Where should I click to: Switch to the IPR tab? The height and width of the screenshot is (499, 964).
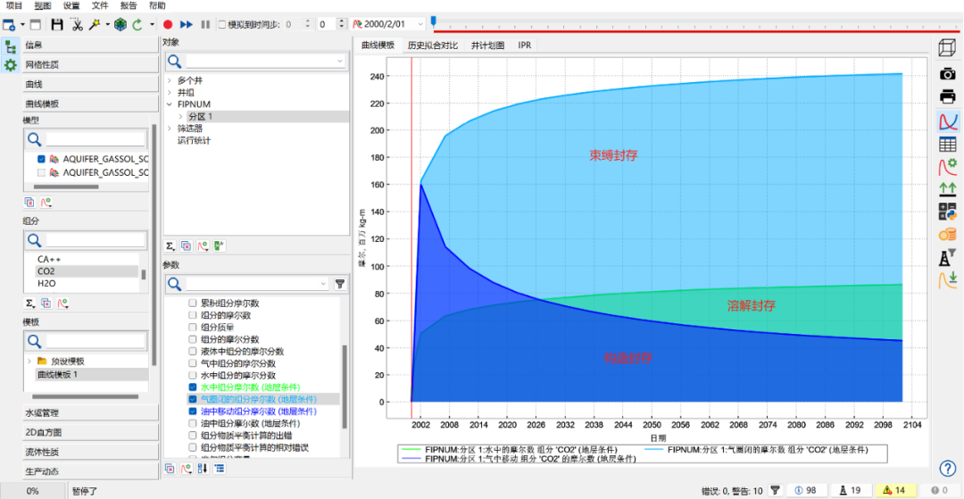[x=526, y=46]
